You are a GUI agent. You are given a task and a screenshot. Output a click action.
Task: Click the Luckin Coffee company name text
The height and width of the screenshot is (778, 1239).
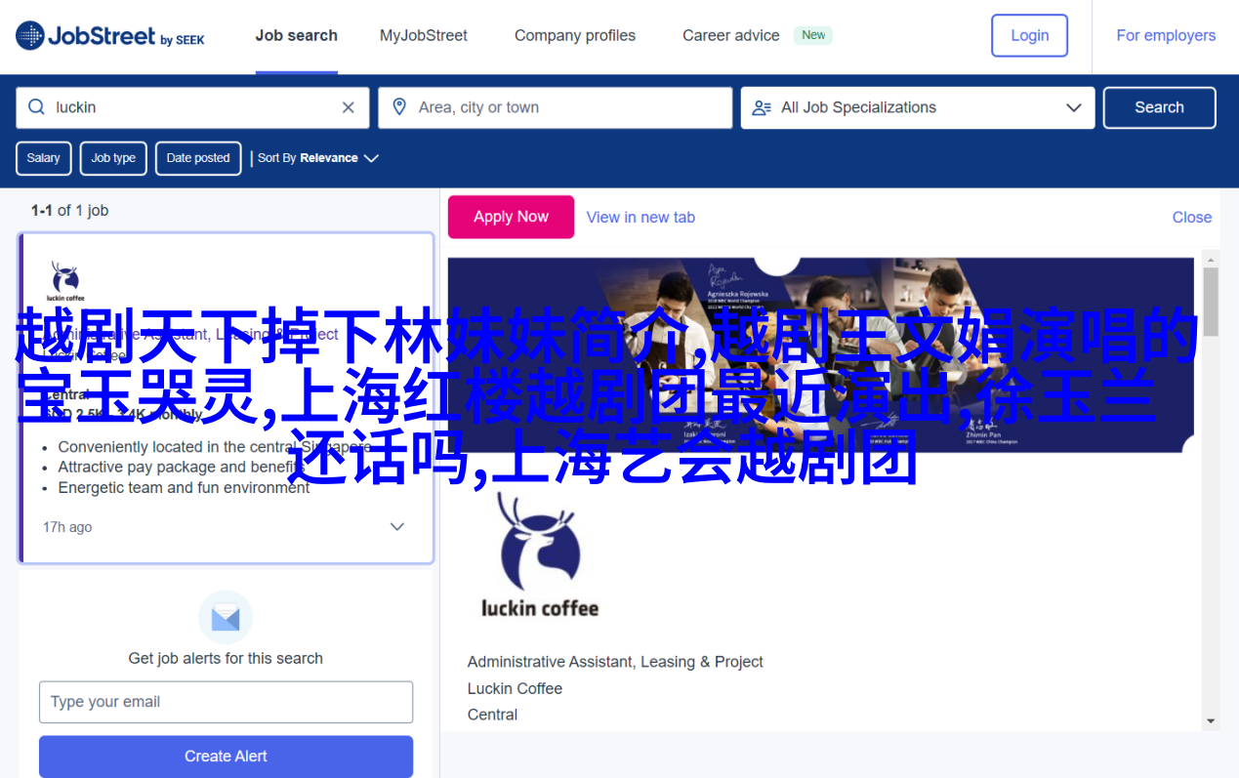(515, 689)
